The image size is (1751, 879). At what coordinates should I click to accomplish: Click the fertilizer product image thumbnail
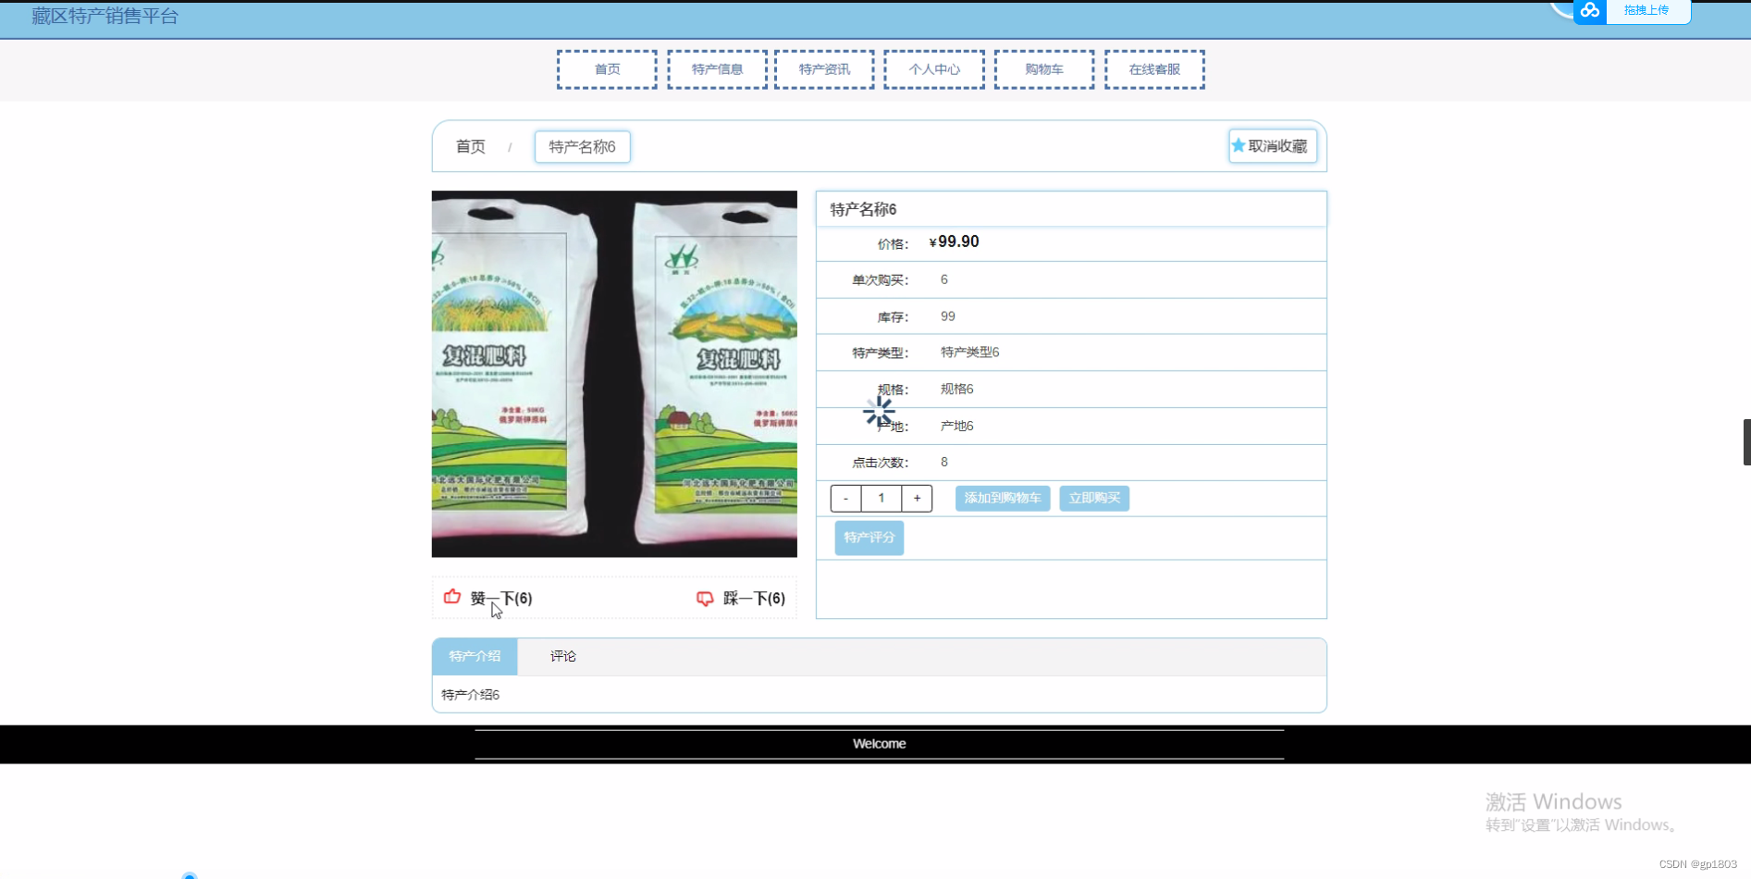(x=613, y=373)
